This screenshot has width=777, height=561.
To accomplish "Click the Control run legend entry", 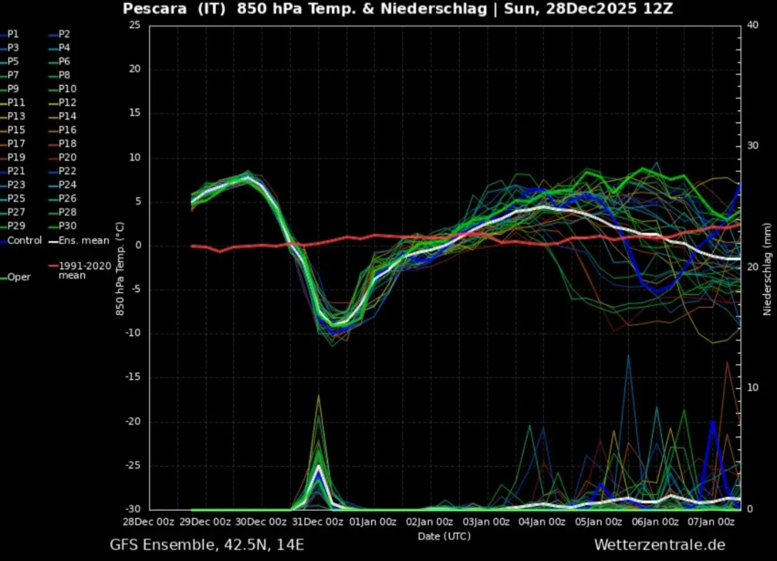I will 24,240.
